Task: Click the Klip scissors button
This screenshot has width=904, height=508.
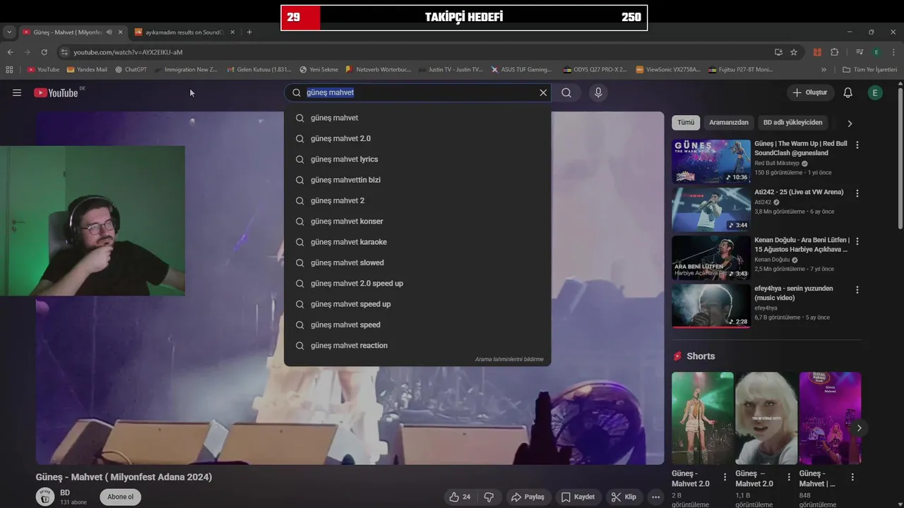Action: tap(624, 497)
